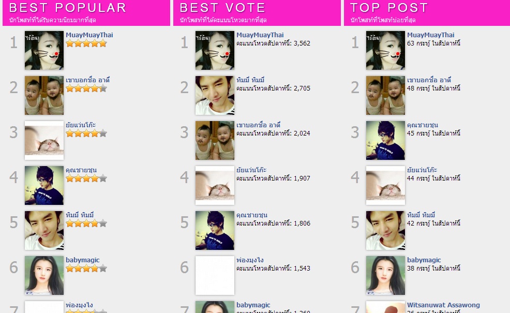Click MuayMuayThai's five-star rating
This screenshot has width=510, height=313.
tap(86, 43)
